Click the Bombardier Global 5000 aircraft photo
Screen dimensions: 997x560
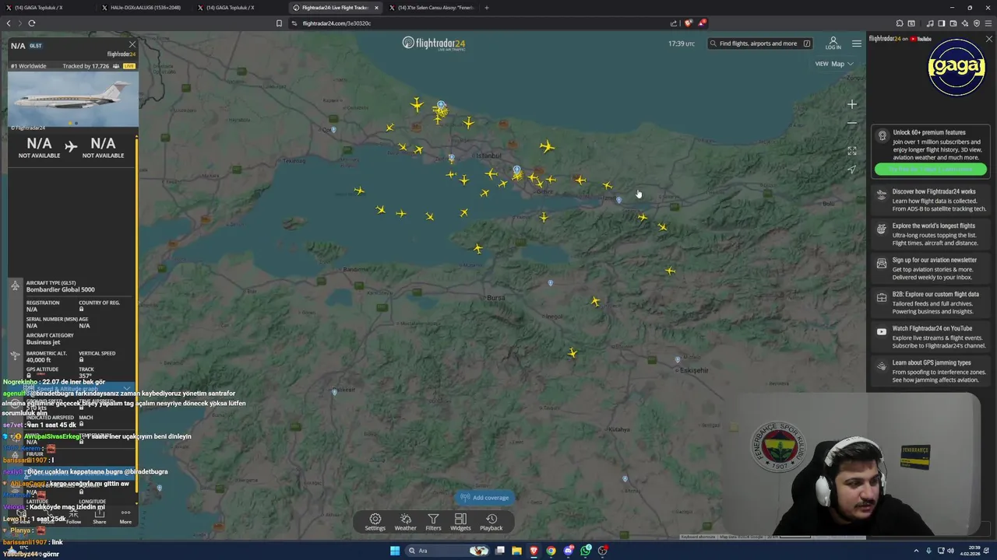[x=73, y=100]
